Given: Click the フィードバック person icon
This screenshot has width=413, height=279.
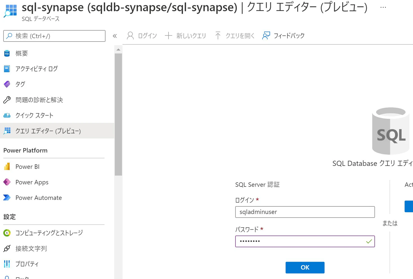Looking at the screenshot, I should pos(266,36).
